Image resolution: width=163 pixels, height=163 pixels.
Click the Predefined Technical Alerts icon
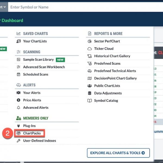[89, 71]
